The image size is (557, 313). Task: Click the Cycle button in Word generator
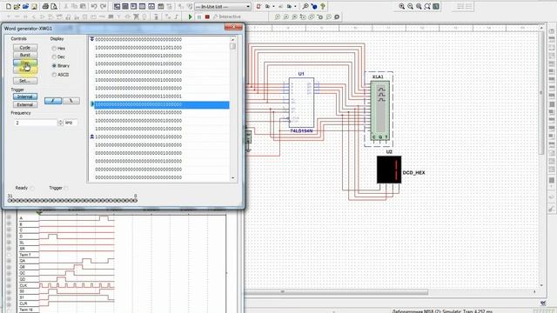[25, 48]
